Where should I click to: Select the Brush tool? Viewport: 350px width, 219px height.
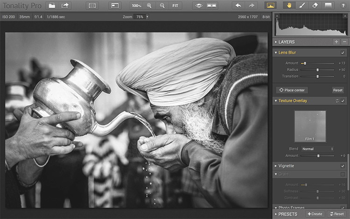pos(301,6)
